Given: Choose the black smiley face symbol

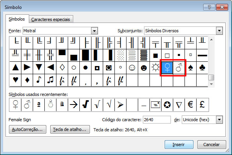Looking at the screenshot, I should (x=144, y=68).
